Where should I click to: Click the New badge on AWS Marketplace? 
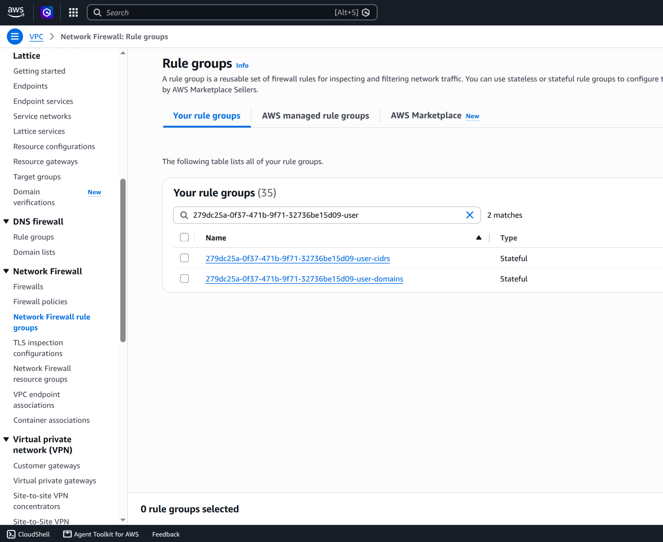(x=473, y=116)
